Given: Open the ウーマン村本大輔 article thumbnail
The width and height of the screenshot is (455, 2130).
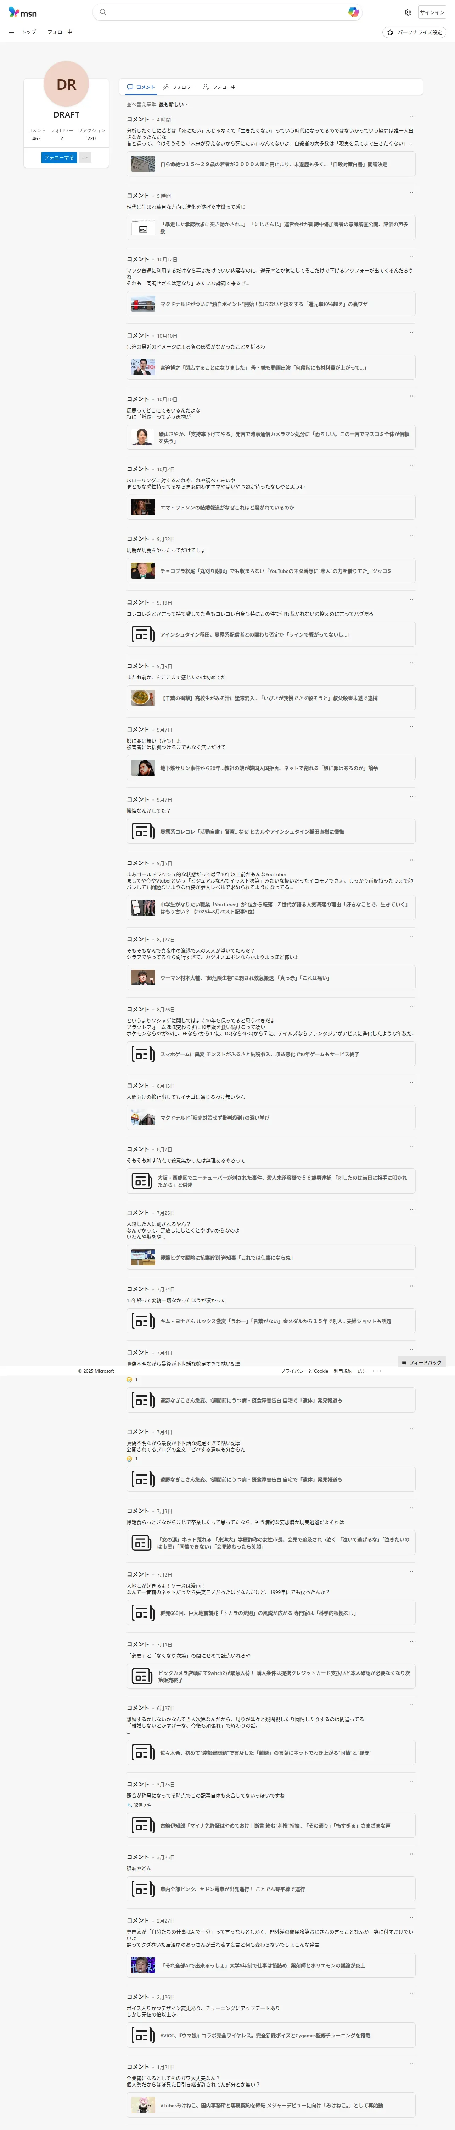Looking at the screenshot, I should (x=143, y=978).
